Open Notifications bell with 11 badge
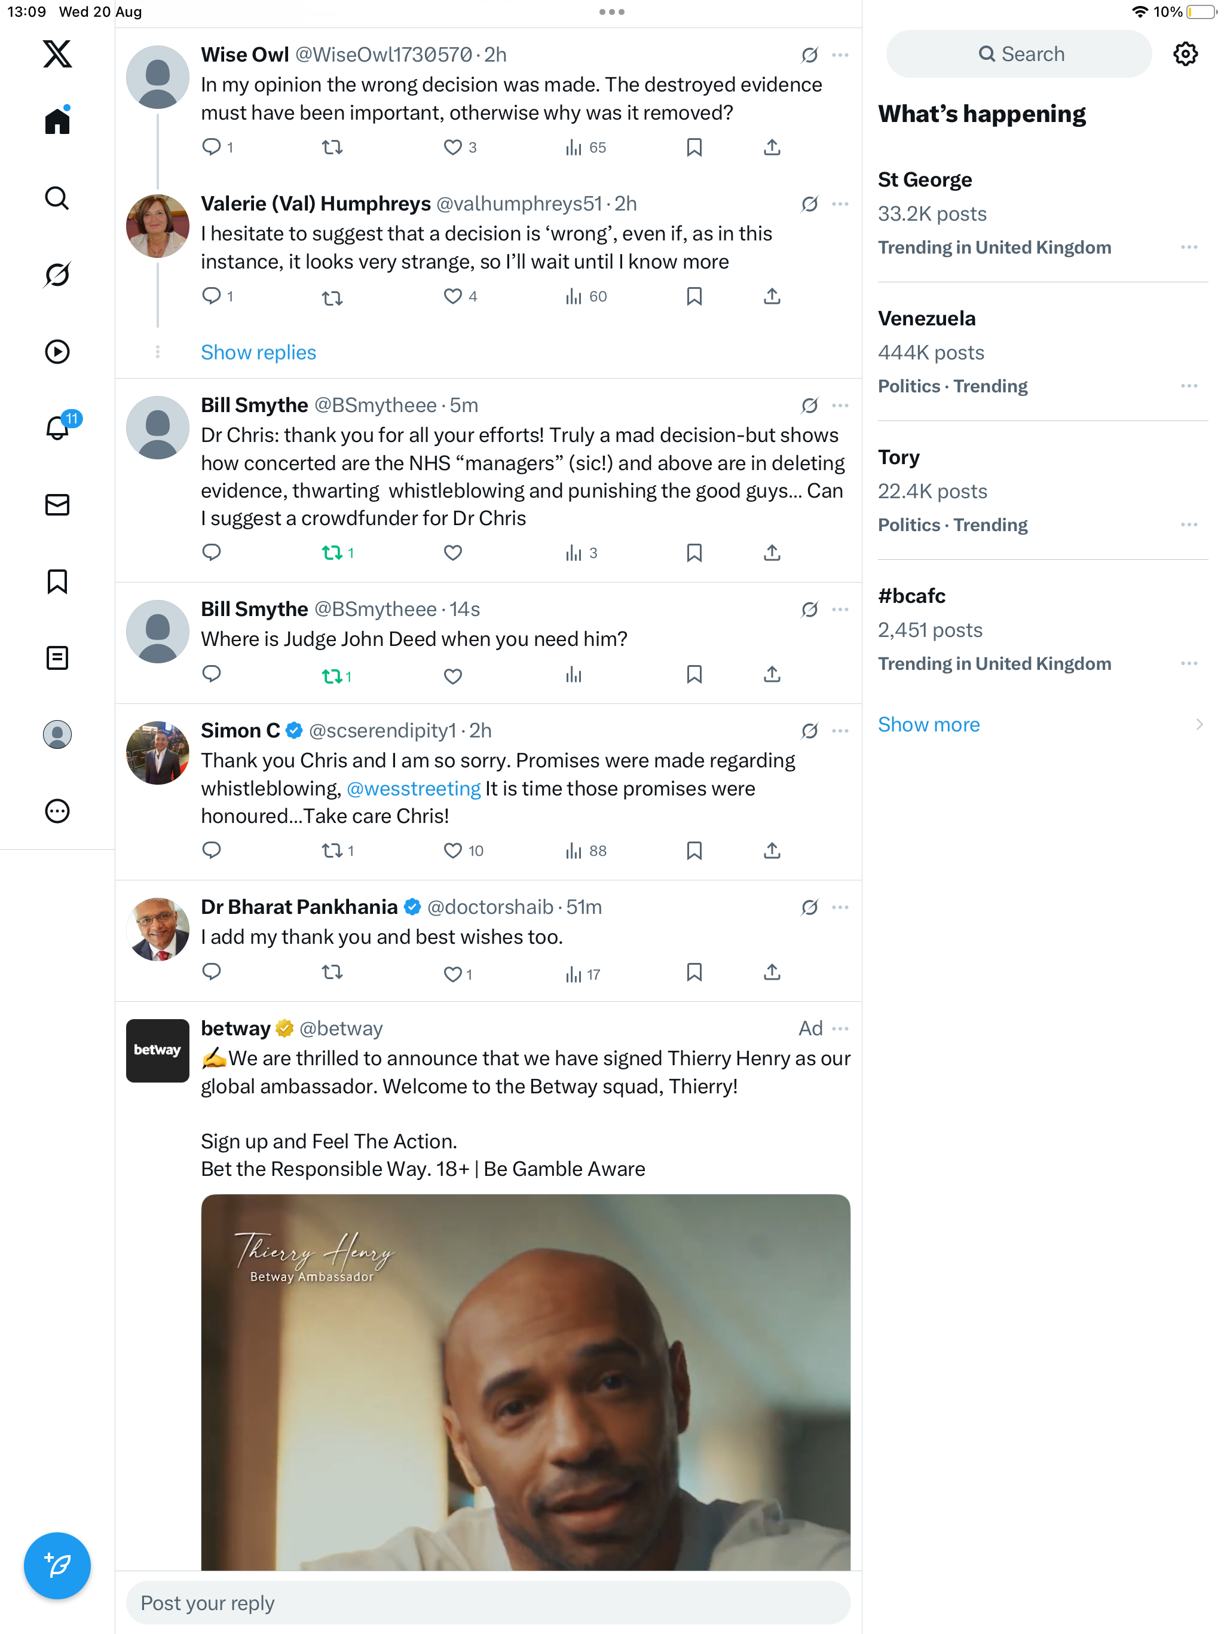Viewport: 1224px width, 1634px height. (x=57, y=428)
